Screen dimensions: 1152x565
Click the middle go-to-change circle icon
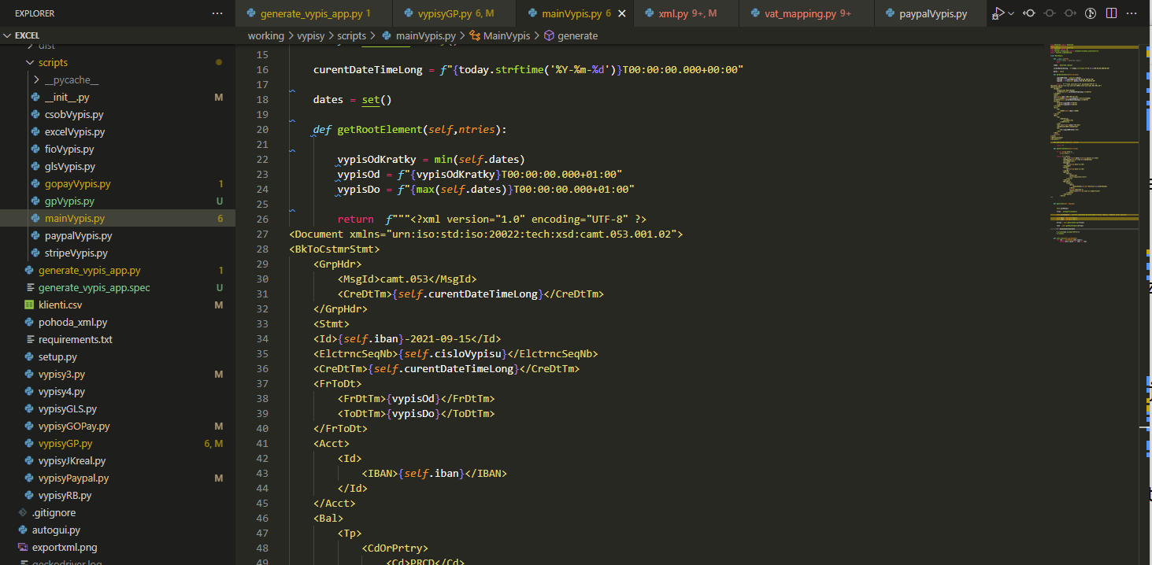[x=1050, y=13]
